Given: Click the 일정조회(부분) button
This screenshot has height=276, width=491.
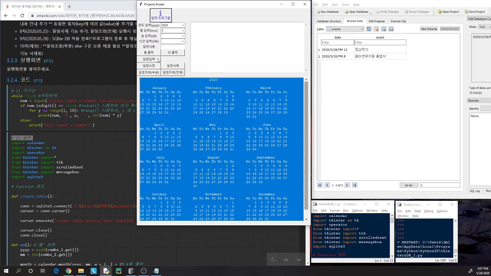Looking at the screenshot, I should coord(149,72).
